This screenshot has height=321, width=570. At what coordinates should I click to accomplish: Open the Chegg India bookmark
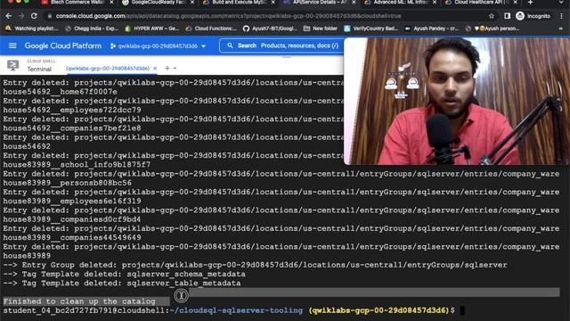click(91, 29)
